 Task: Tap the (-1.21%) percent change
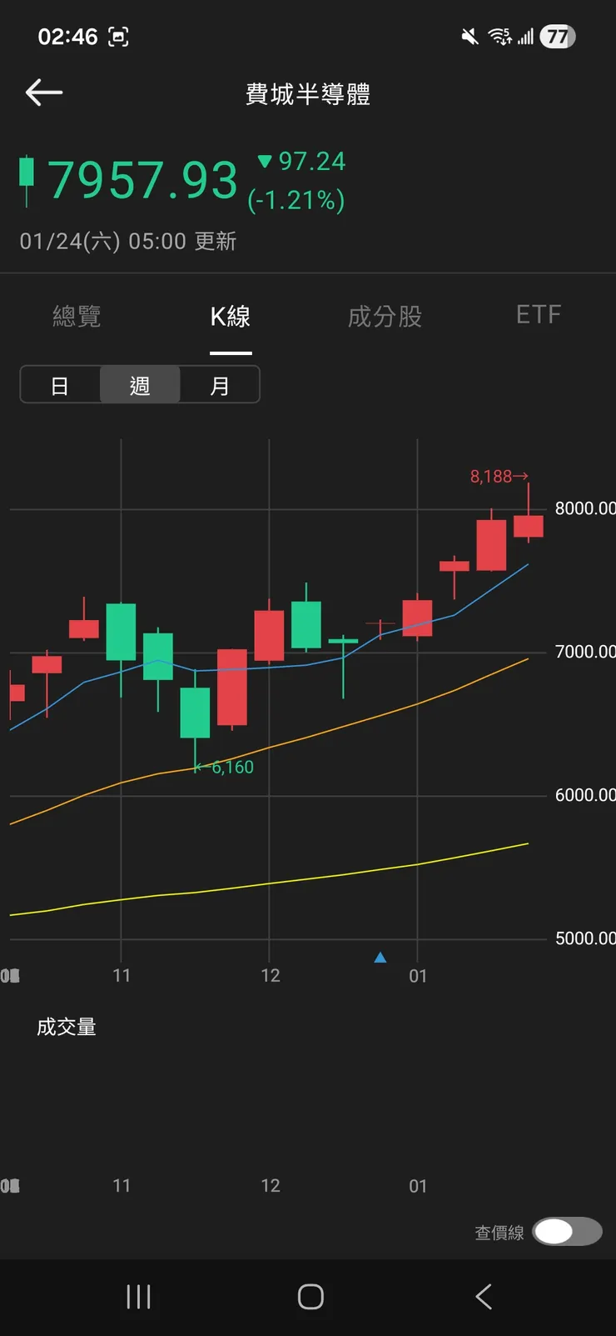click(x=296, y=200)
